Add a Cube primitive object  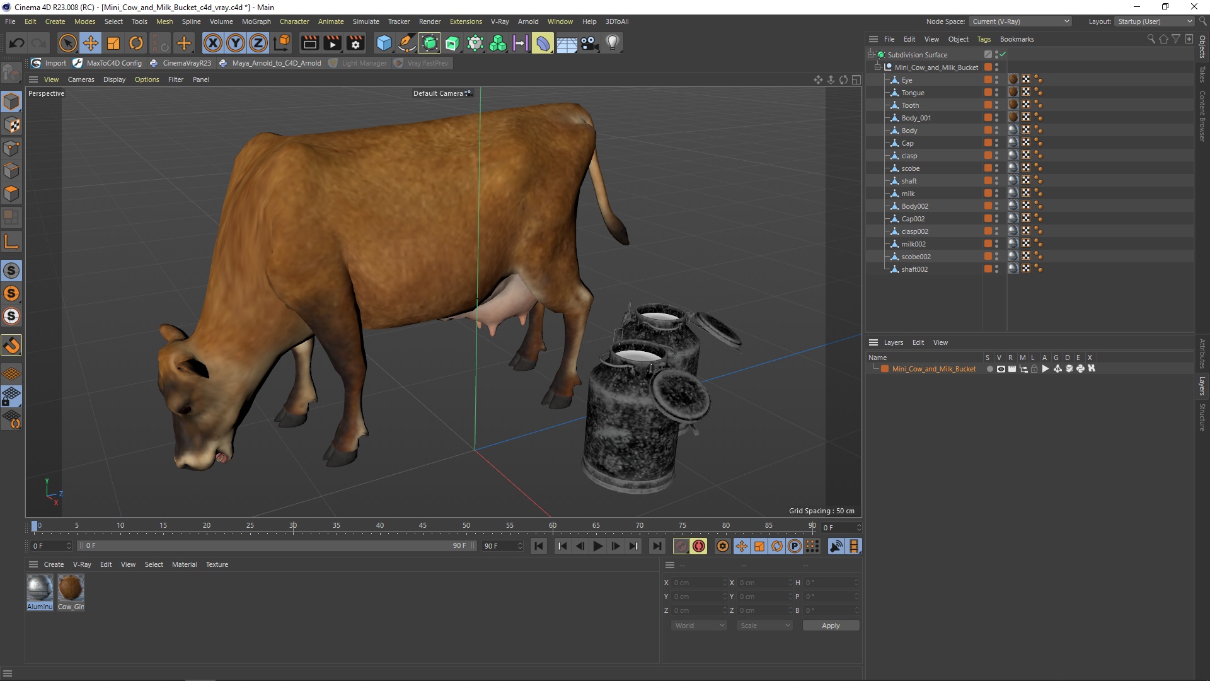pos(383,43)
